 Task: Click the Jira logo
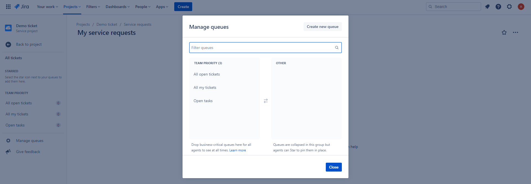22,7
